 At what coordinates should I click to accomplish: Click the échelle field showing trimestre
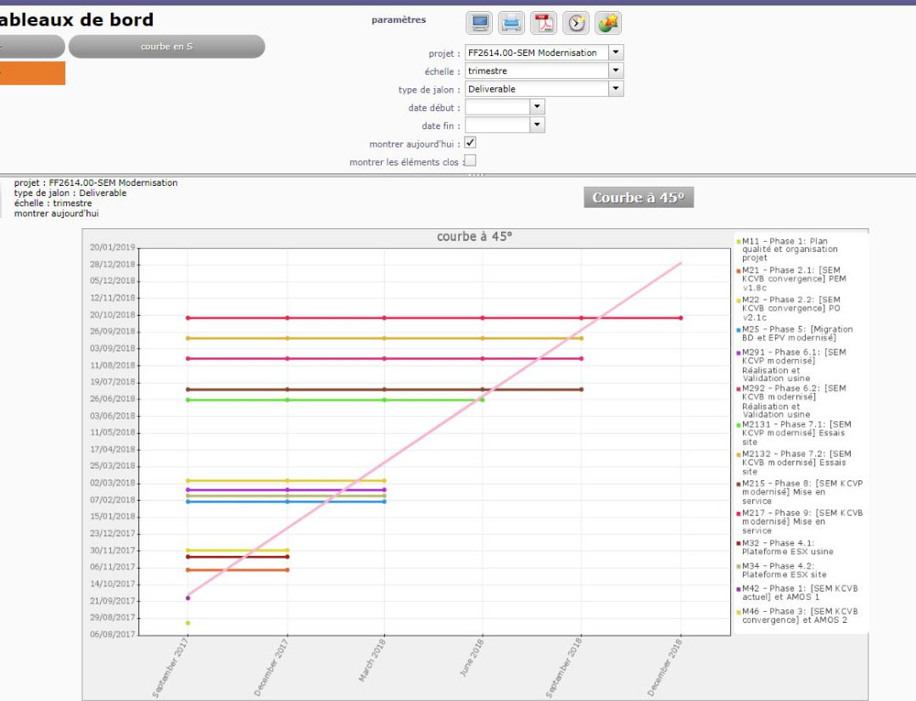pos(537,70)
